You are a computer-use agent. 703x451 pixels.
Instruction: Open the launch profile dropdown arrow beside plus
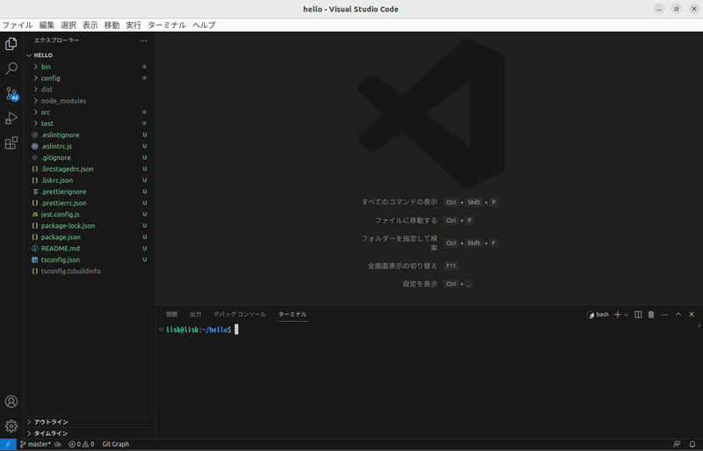coord(627,315)
